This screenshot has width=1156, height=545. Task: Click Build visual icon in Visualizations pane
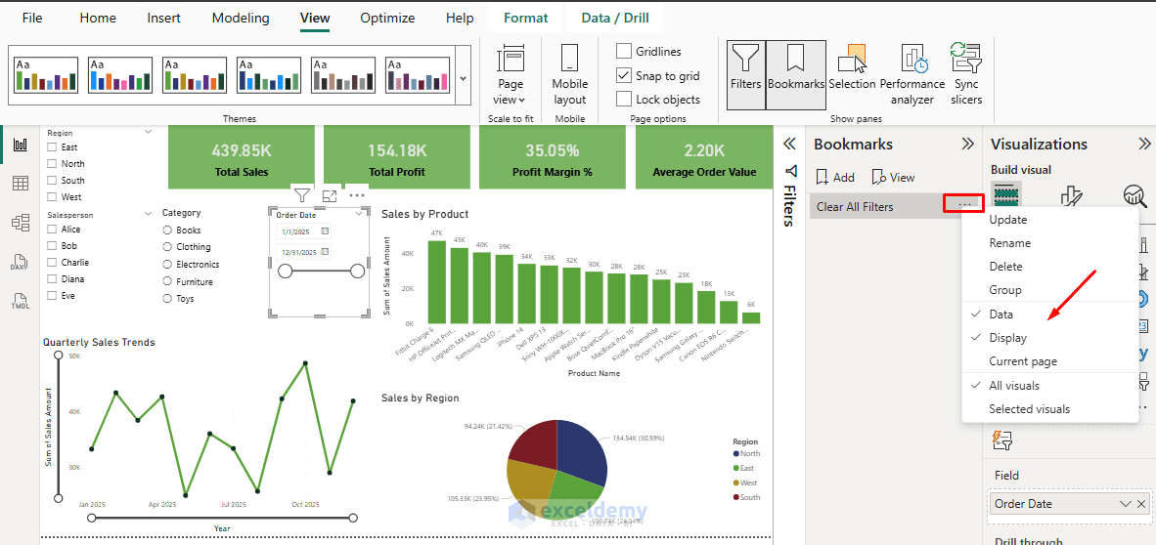point(1005,195)
